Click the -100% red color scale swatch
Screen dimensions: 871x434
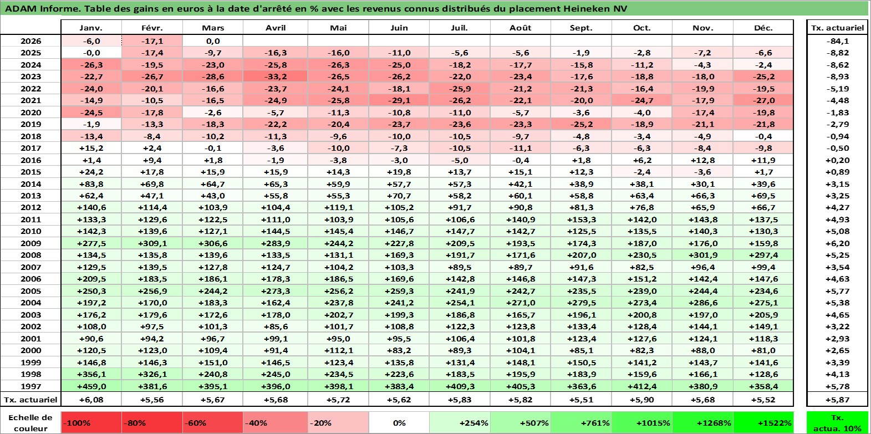tap(91, 423)
